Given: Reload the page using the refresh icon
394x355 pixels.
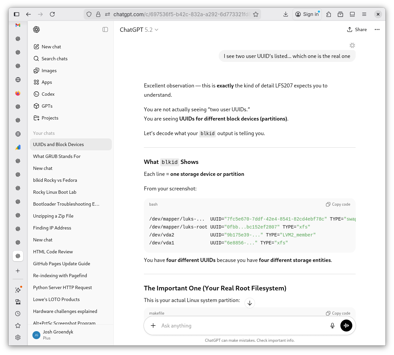Looking at the screenshot, I should coord(52,14).
